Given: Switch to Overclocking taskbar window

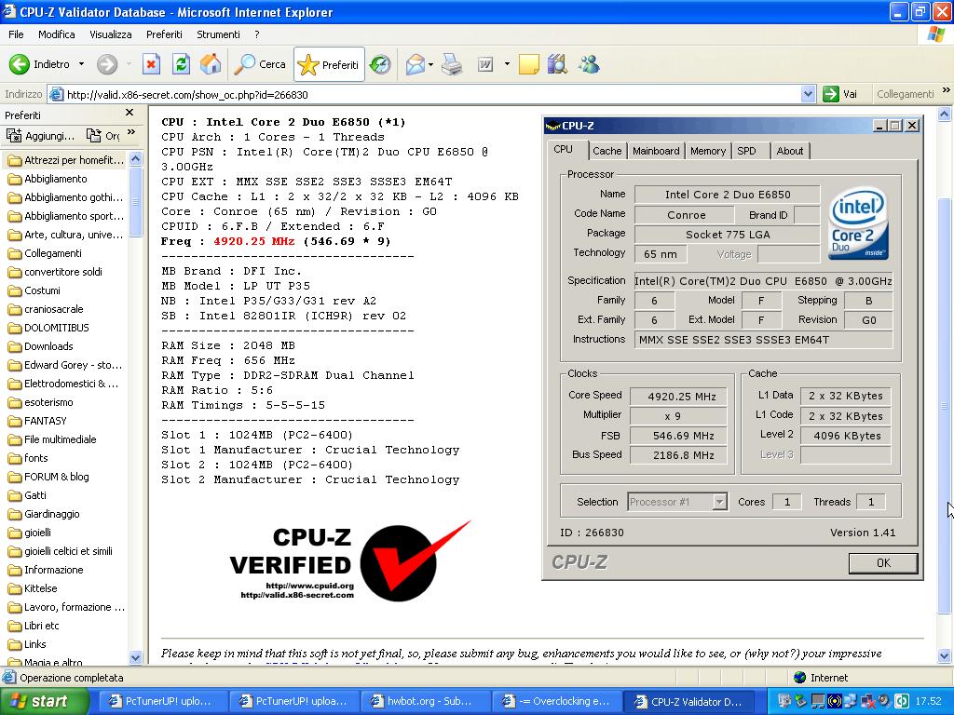Looking at the screenshot, I should pyautogui.click(x=557, y=702).
